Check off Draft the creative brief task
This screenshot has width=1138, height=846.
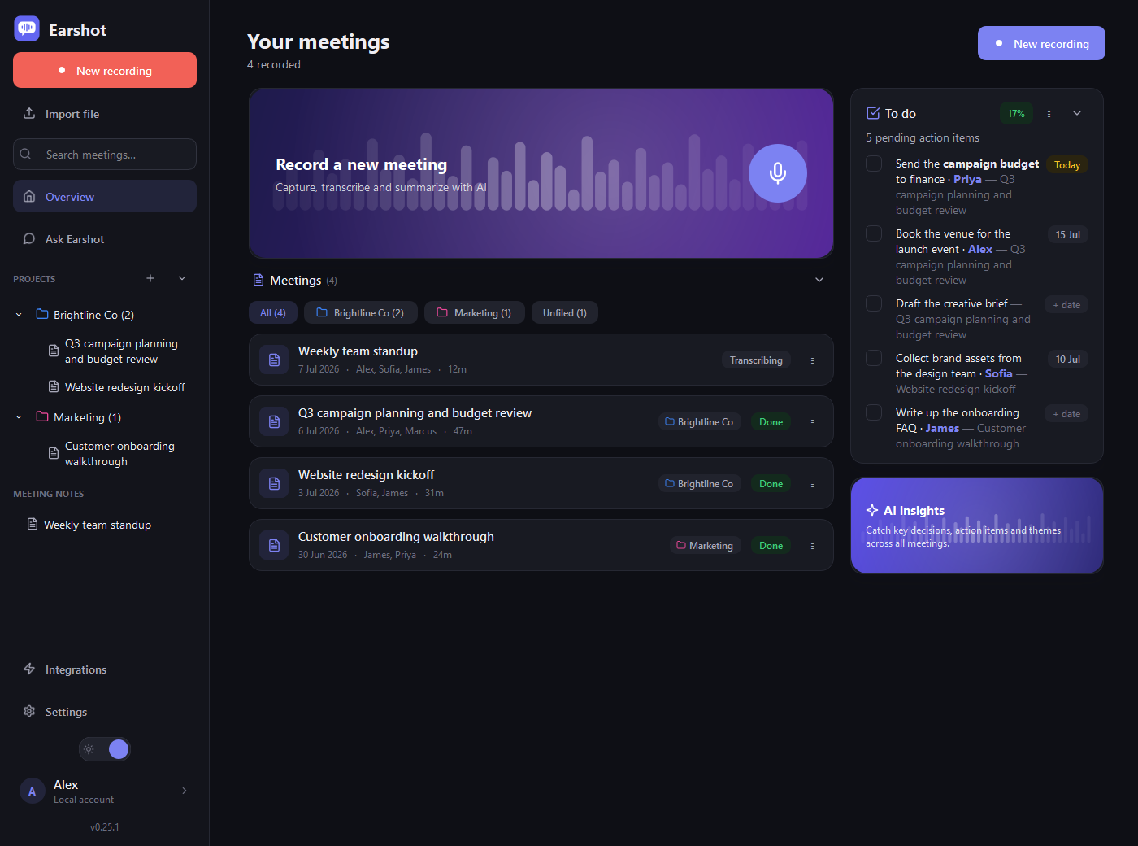(x=874, y=303)
